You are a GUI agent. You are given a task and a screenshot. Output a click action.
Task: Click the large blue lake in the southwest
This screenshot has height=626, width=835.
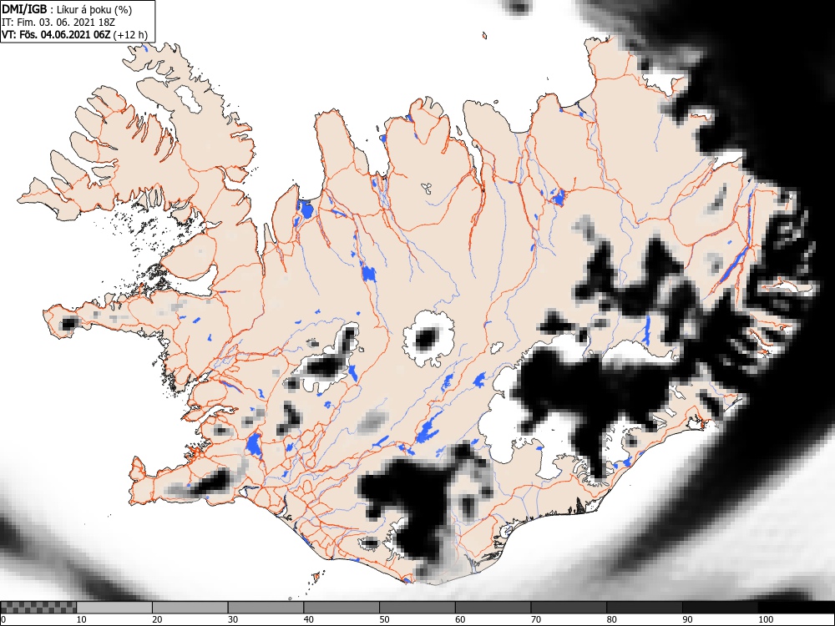click(254, 445)
